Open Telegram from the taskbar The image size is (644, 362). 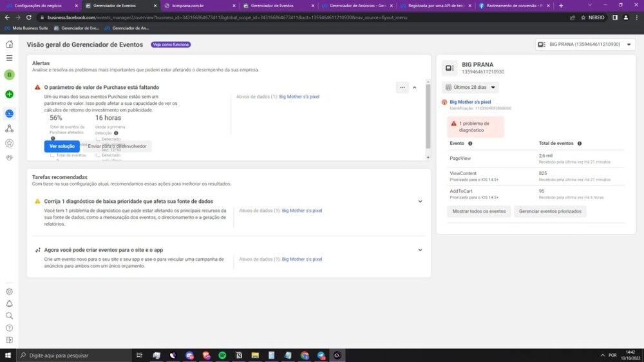[321, 355]
